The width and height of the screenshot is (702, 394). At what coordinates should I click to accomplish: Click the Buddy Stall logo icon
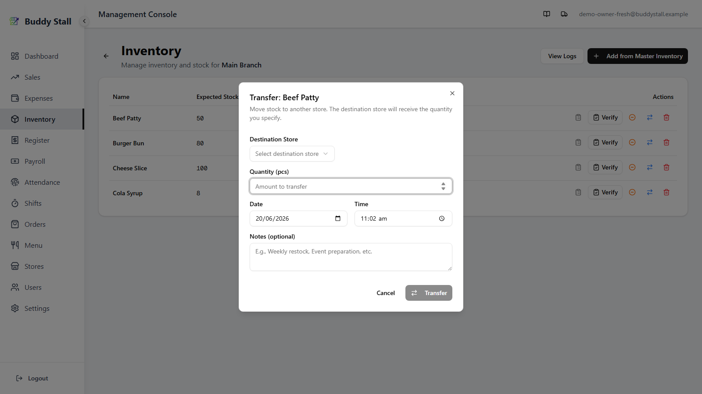coord(14,21)
